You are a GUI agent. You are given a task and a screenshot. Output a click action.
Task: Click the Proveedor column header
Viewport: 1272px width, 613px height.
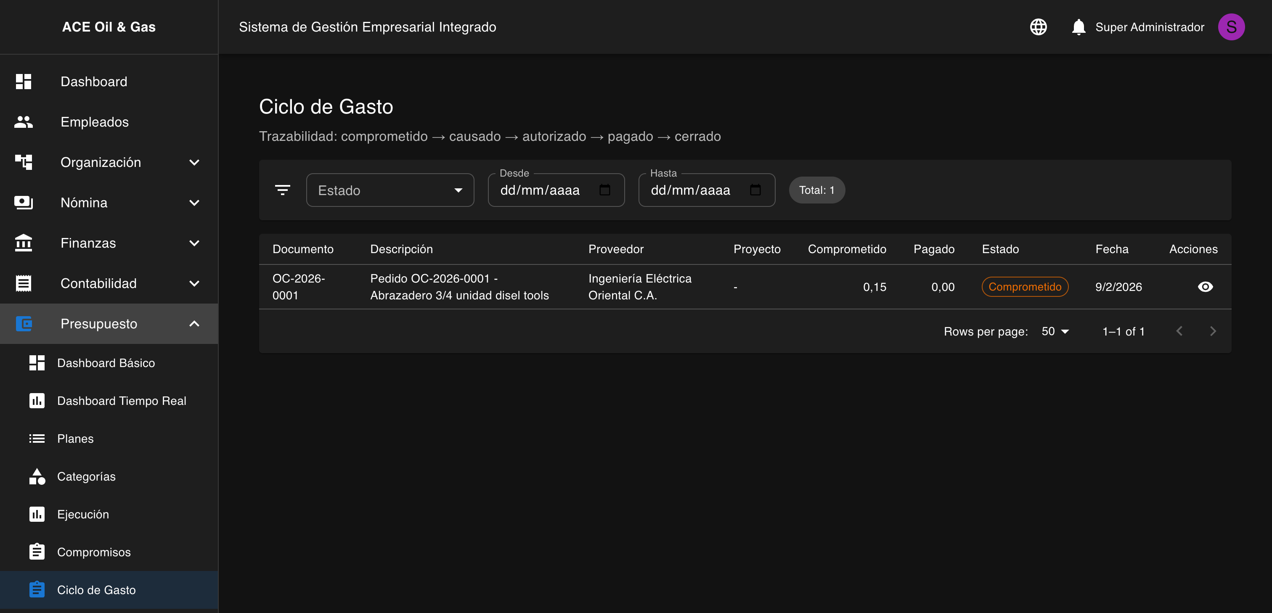point(616,249)
